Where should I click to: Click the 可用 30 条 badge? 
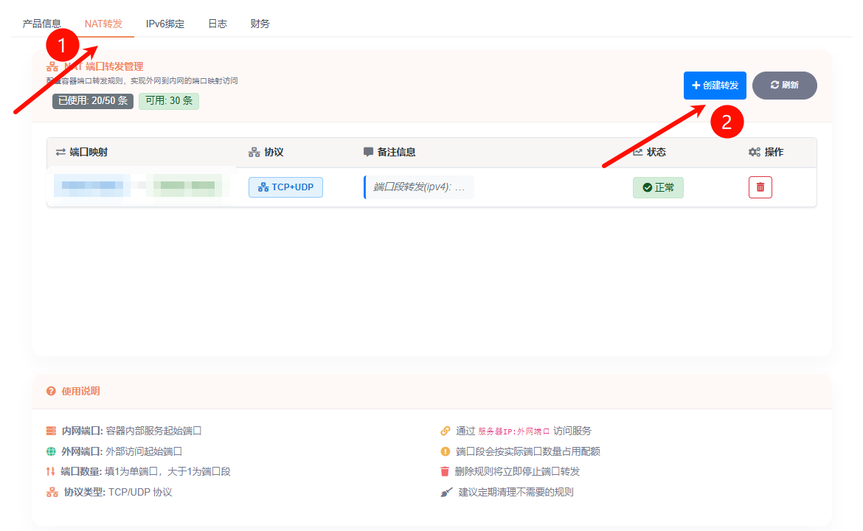(169, 101)
